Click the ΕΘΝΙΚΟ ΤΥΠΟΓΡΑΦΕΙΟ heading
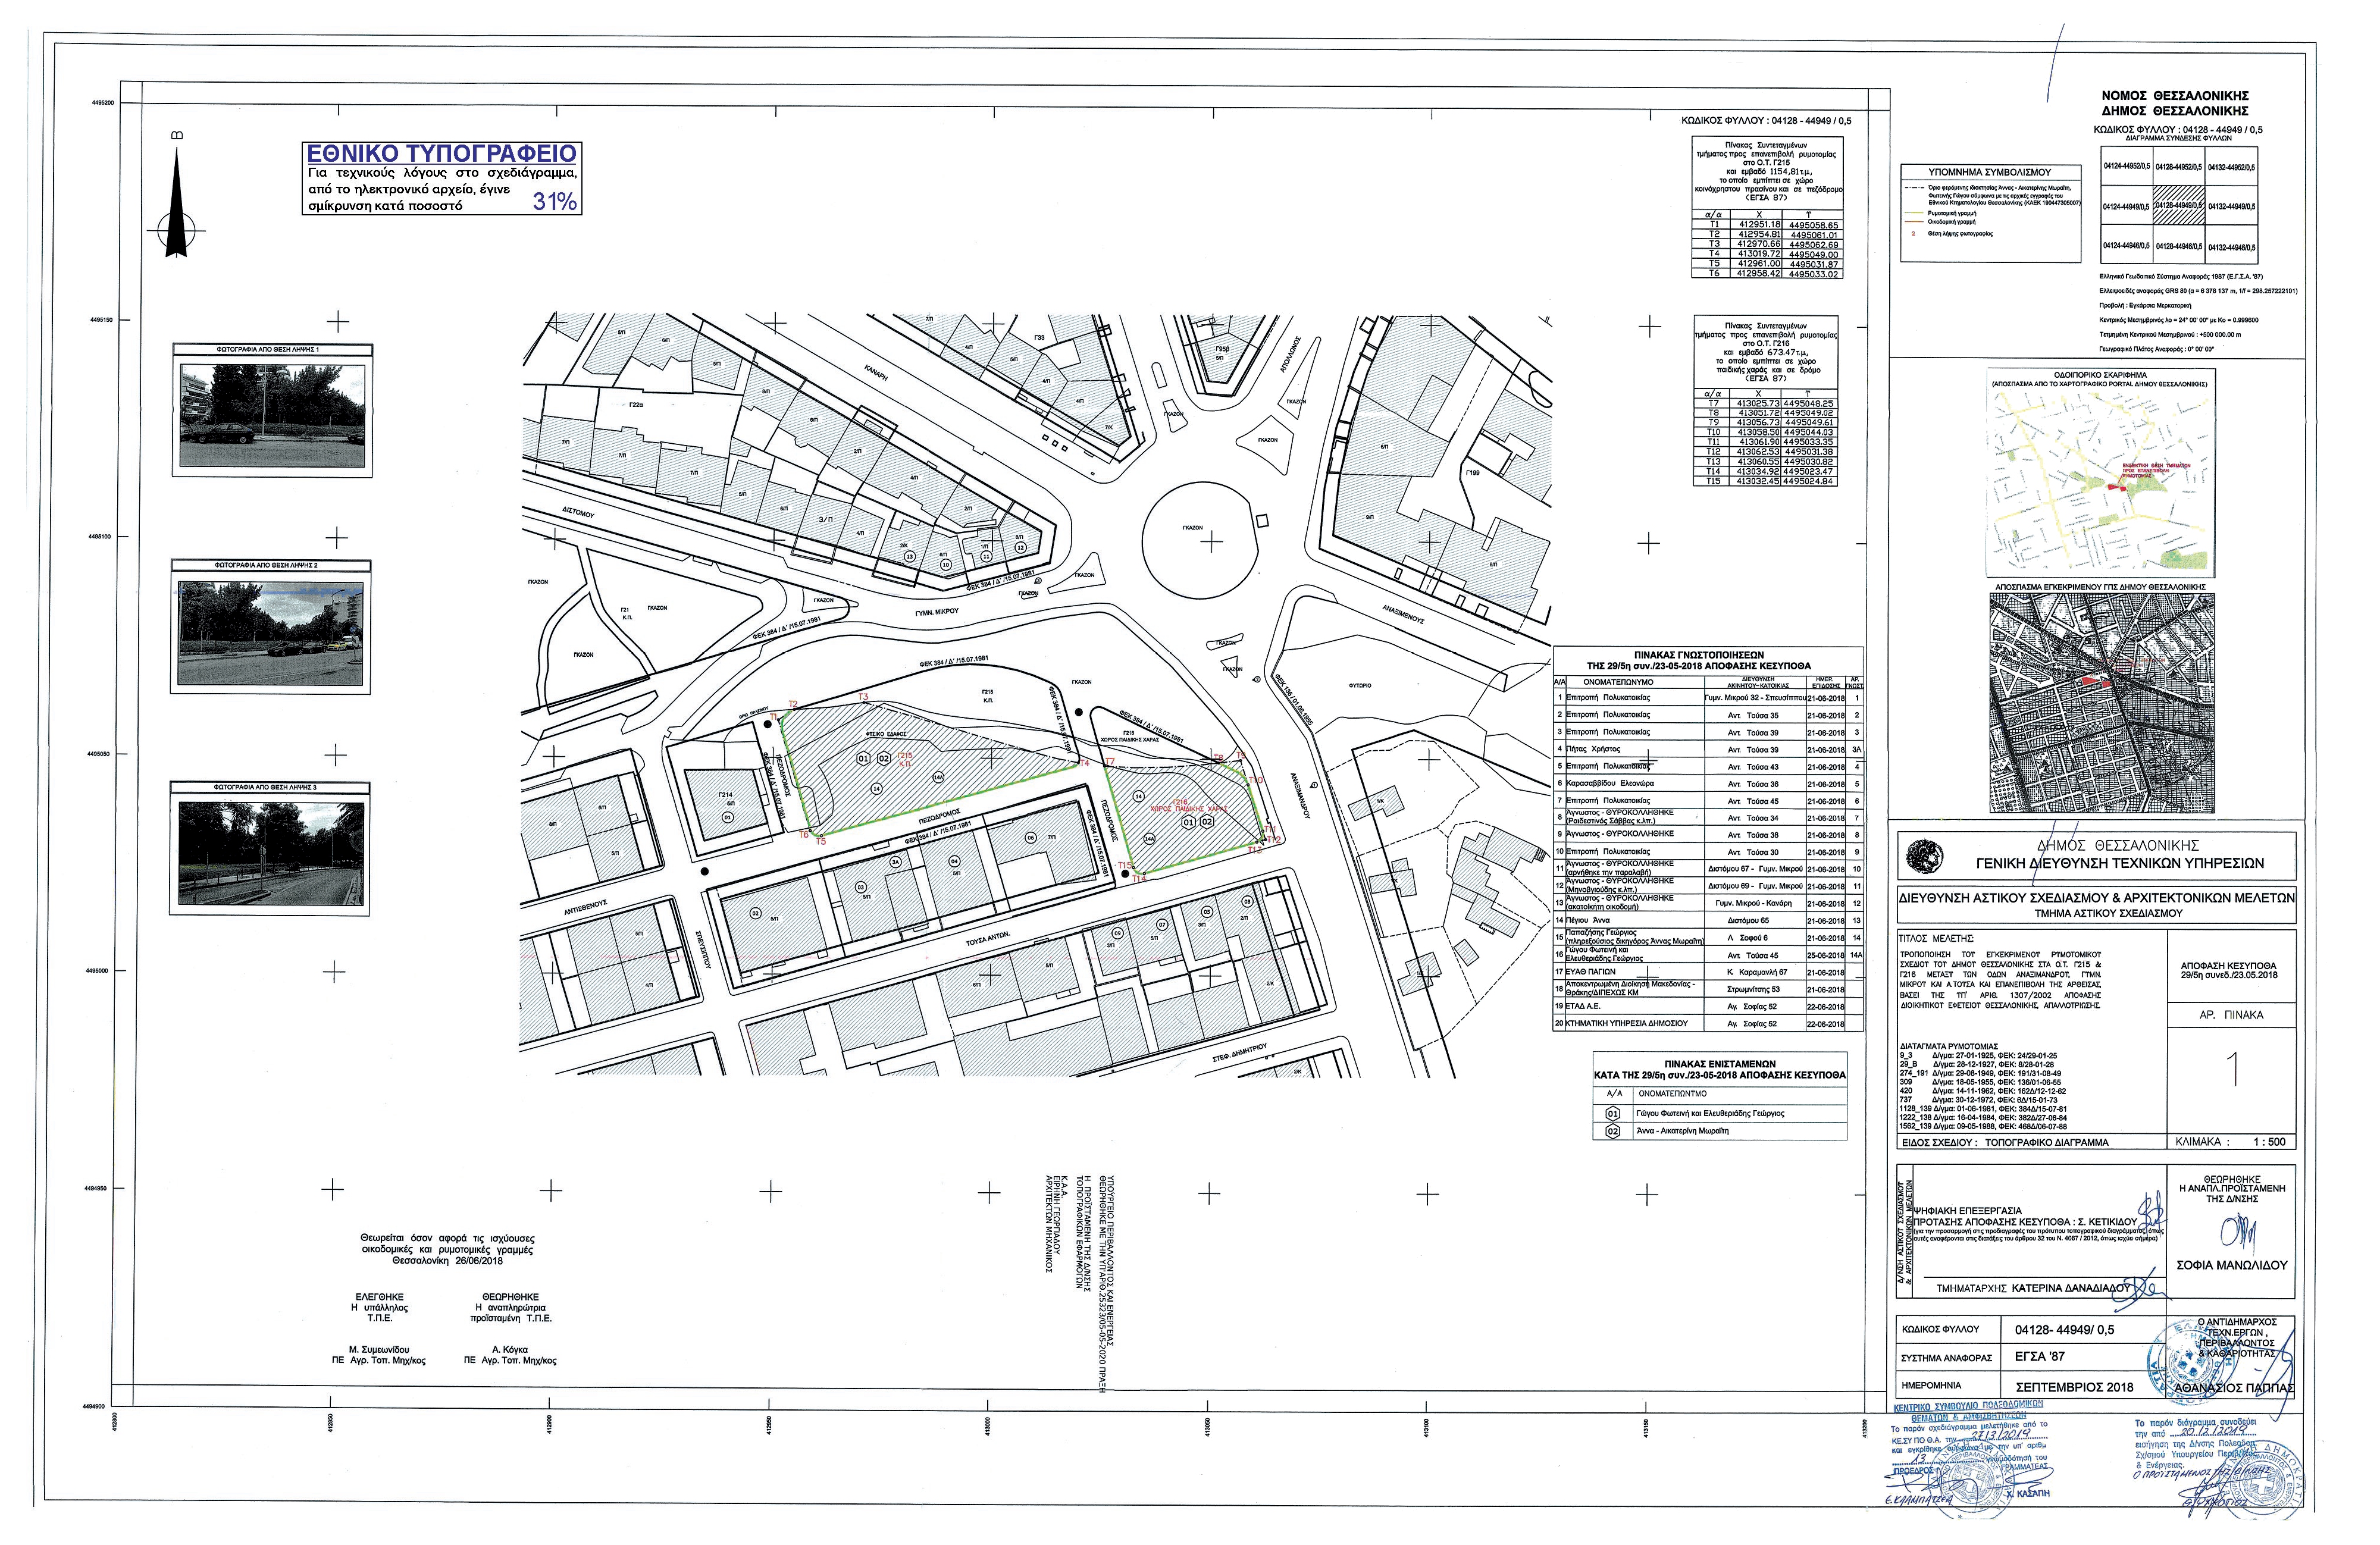The width and height of the screenshot is (2380, 1545). 441,153
